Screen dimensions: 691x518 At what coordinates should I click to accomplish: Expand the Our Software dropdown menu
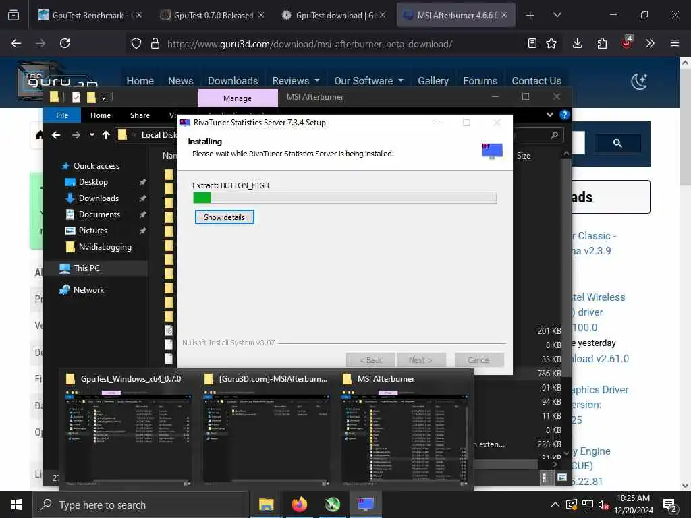tap(369, 81)
